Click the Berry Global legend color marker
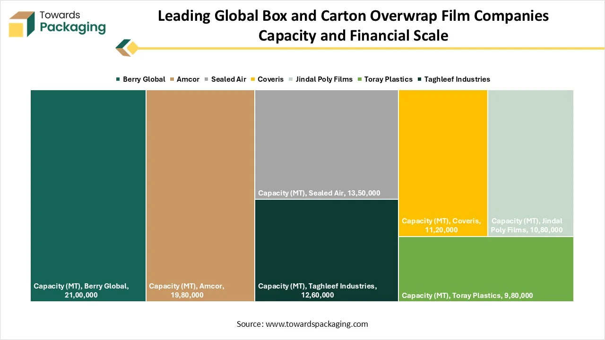Screen dimensions: 605x340 click(118, 79)
